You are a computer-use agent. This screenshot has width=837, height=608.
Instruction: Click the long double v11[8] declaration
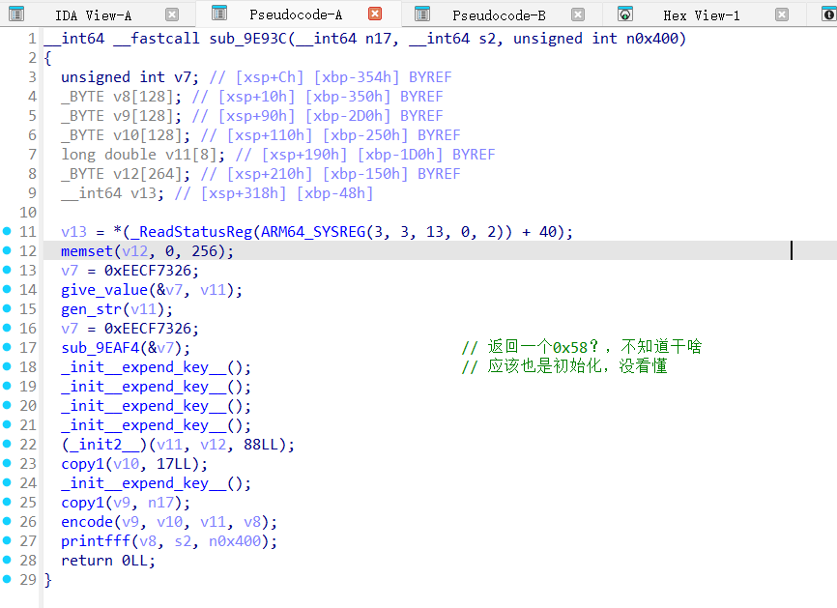click(143, 155)
